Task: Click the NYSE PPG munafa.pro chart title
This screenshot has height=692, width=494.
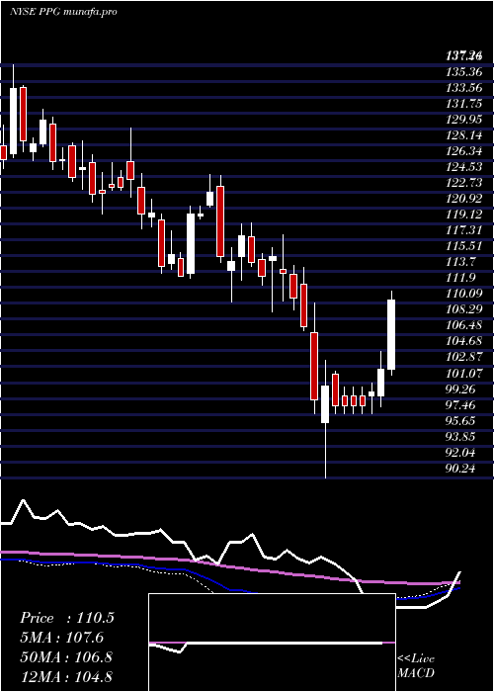Action: [63, 12]
